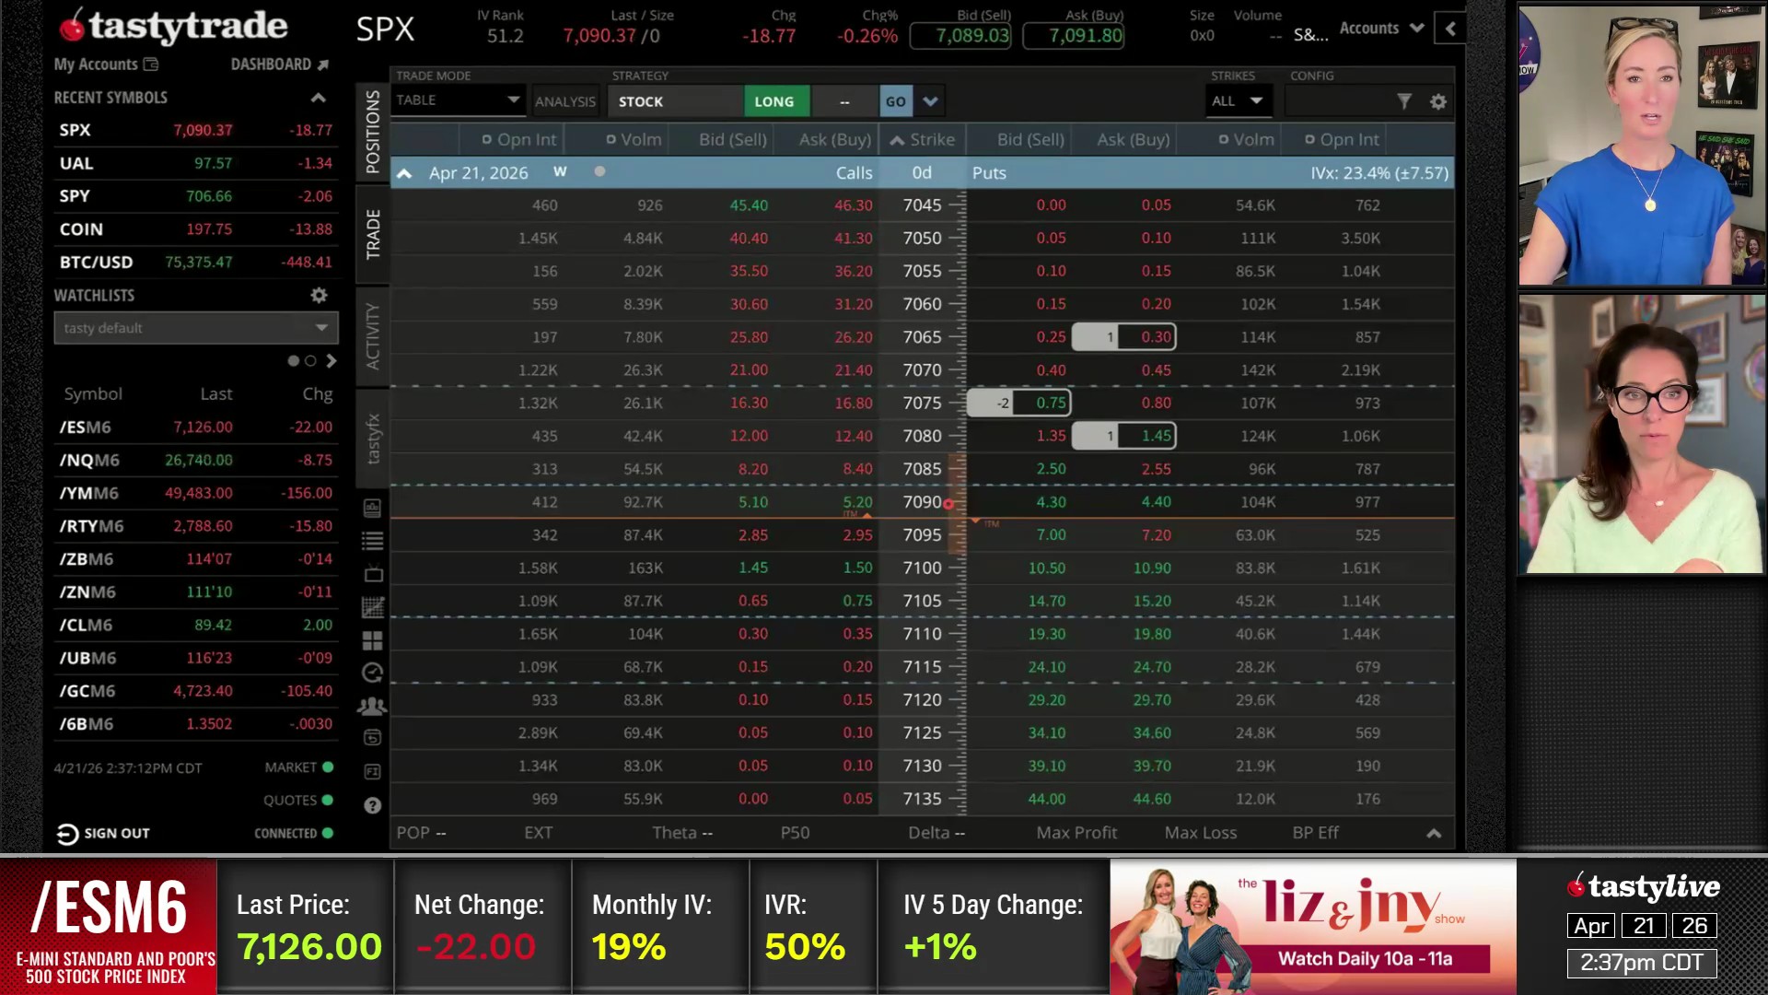Click the help question mark icon
The height and width of the screenshot is (995, 1768).
click(373, 806)
